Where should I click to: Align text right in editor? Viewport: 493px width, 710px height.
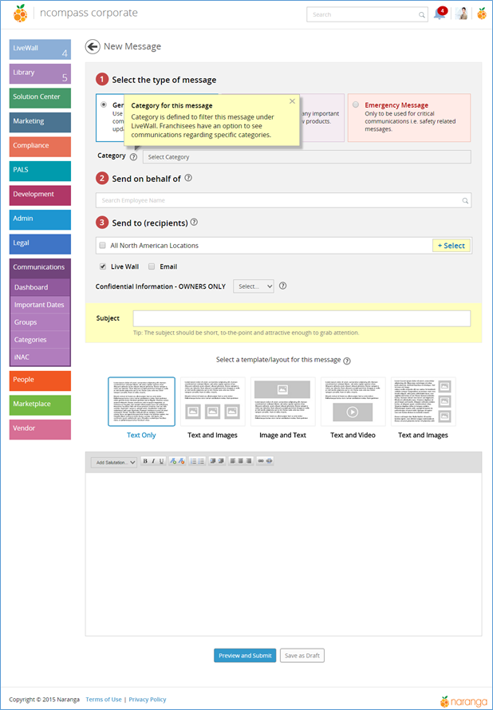249,461
